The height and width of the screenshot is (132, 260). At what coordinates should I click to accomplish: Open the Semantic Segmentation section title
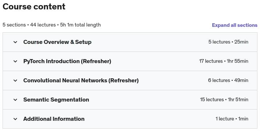coord(56,100)
